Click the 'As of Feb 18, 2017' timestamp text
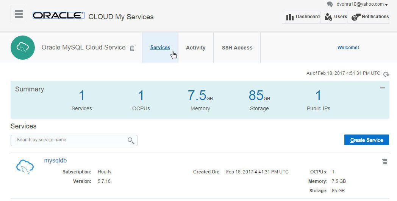Image resolution: width=397 pixels, height=201 pixels. click(x=343, y=73)
